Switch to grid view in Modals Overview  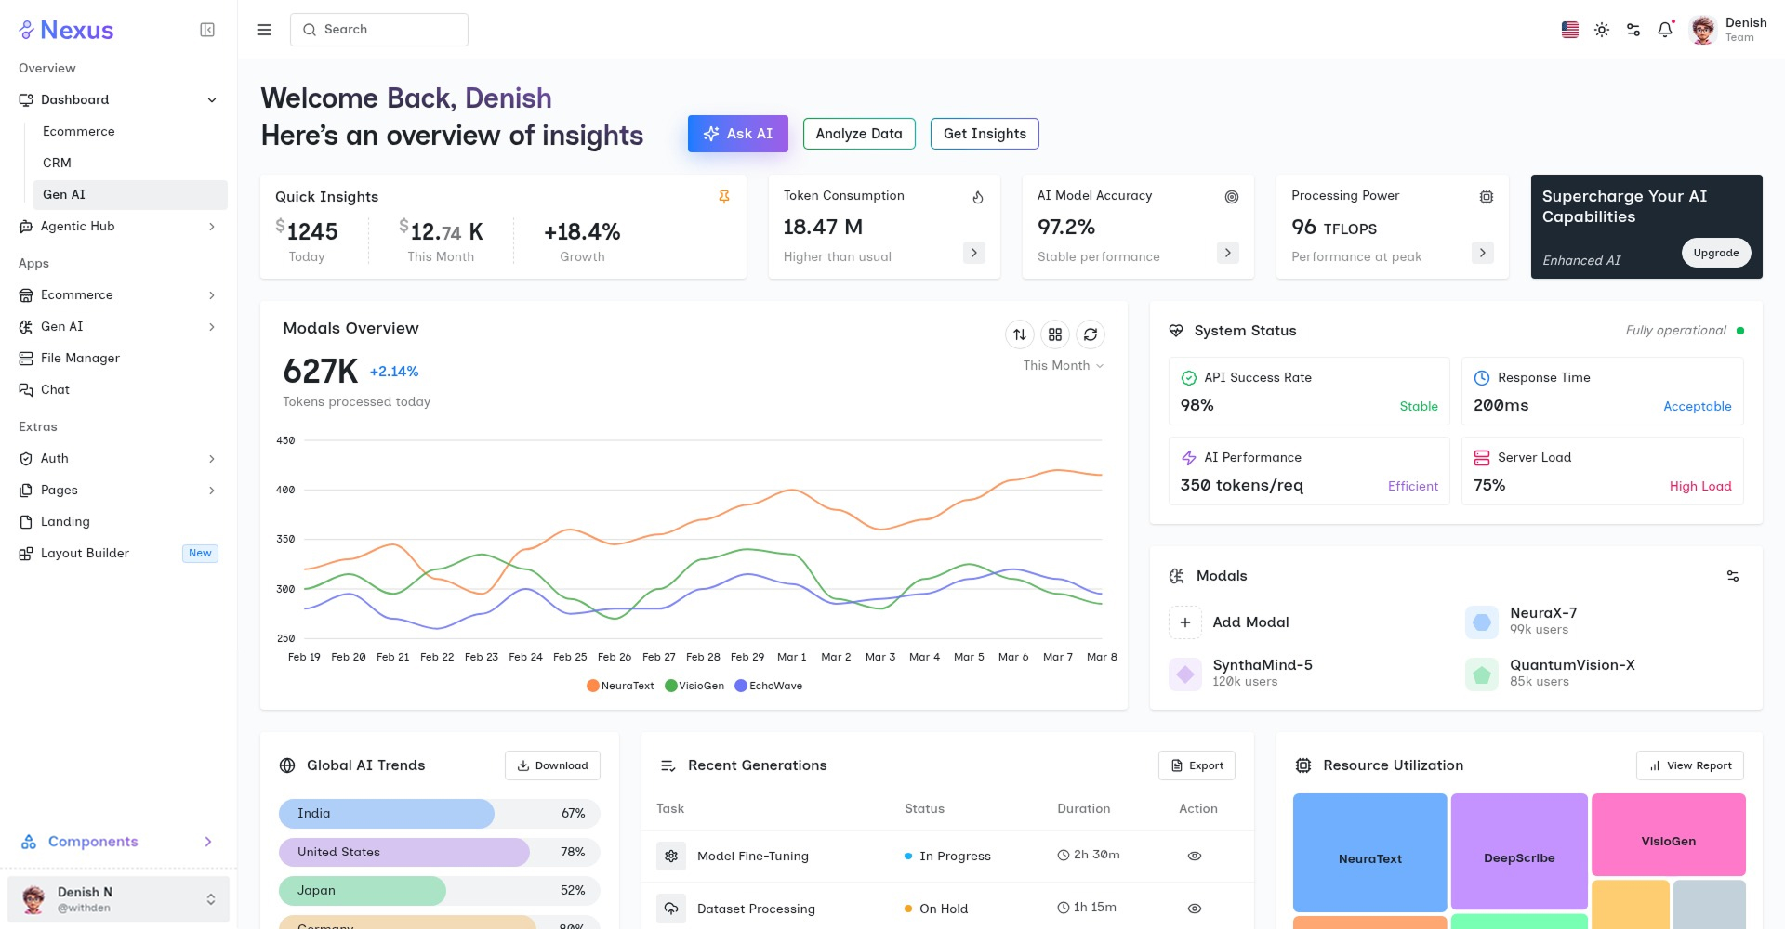(x=1055, y=334)
